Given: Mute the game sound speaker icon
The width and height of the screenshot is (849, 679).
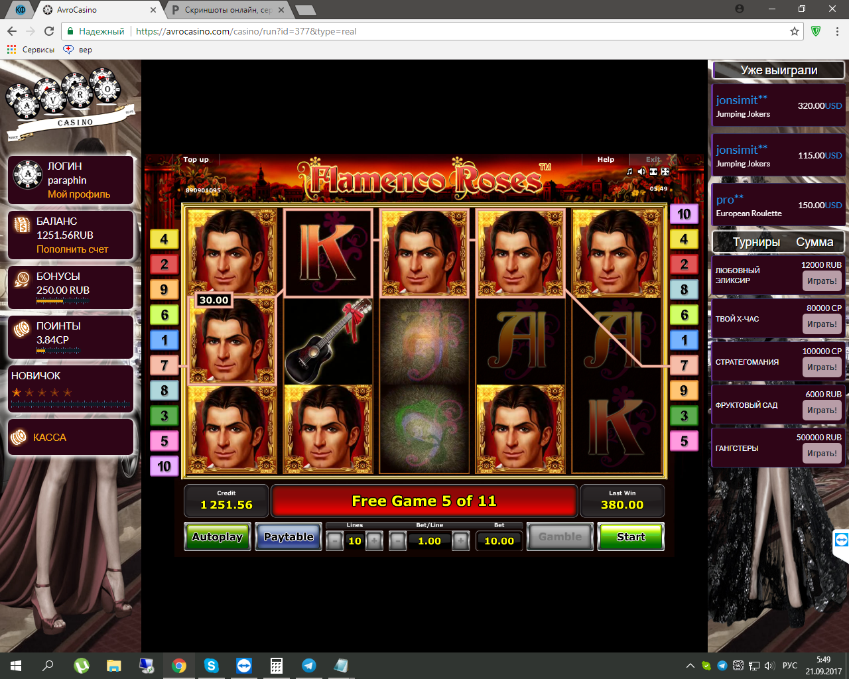Looking at the screenshot, I should (x=641, y=172).
